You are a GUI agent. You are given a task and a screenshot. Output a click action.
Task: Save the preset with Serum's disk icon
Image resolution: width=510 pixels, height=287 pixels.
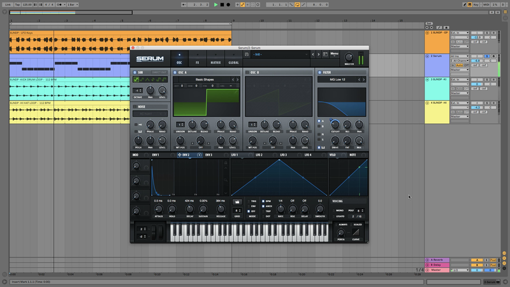pos(247,54)
